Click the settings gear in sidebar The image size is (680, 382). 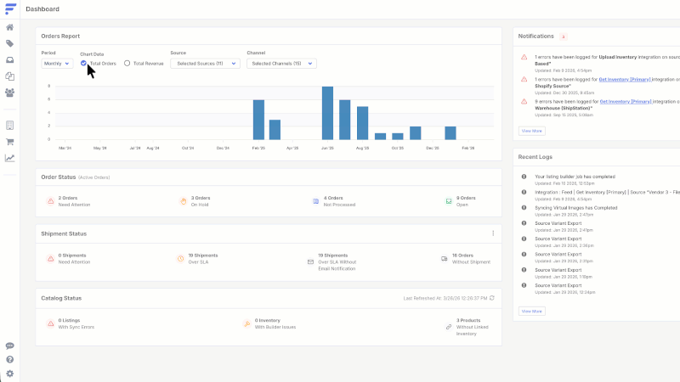(x=9, y=374)
